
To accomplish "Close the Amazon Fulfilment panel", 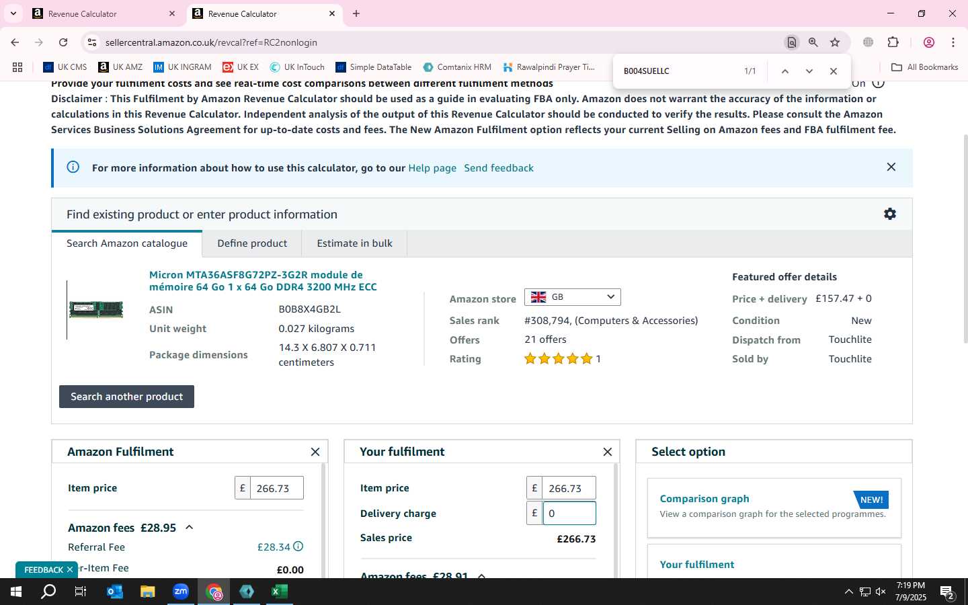I will [x=315, y=452].
